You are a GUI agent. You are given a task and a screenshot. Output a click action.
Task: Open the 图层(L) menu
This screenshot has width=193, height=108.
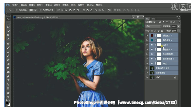40,5
